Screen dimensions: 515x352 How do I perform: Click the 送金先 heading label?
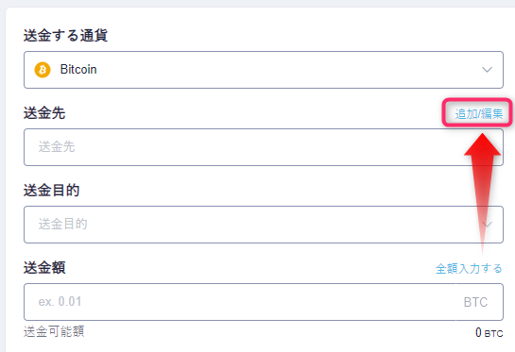[44, 113]
